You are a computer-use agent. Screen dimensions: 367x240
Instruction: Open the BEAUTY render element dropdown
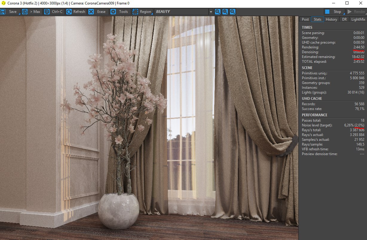click(184, 12)
